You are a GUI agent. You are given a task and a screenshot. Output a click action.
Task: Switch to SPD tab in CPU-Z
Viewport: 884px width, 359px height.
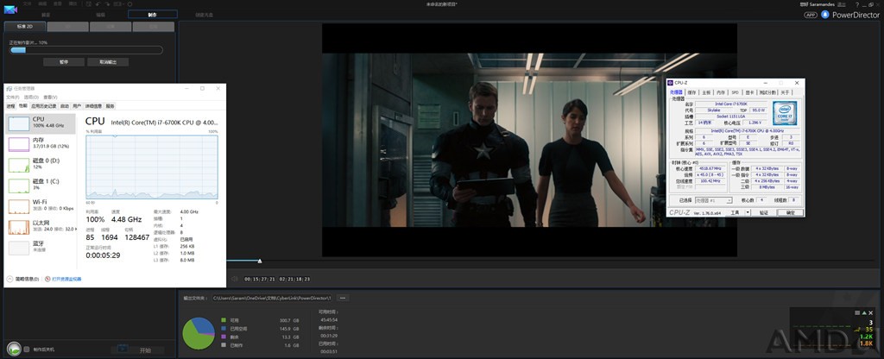736,91
